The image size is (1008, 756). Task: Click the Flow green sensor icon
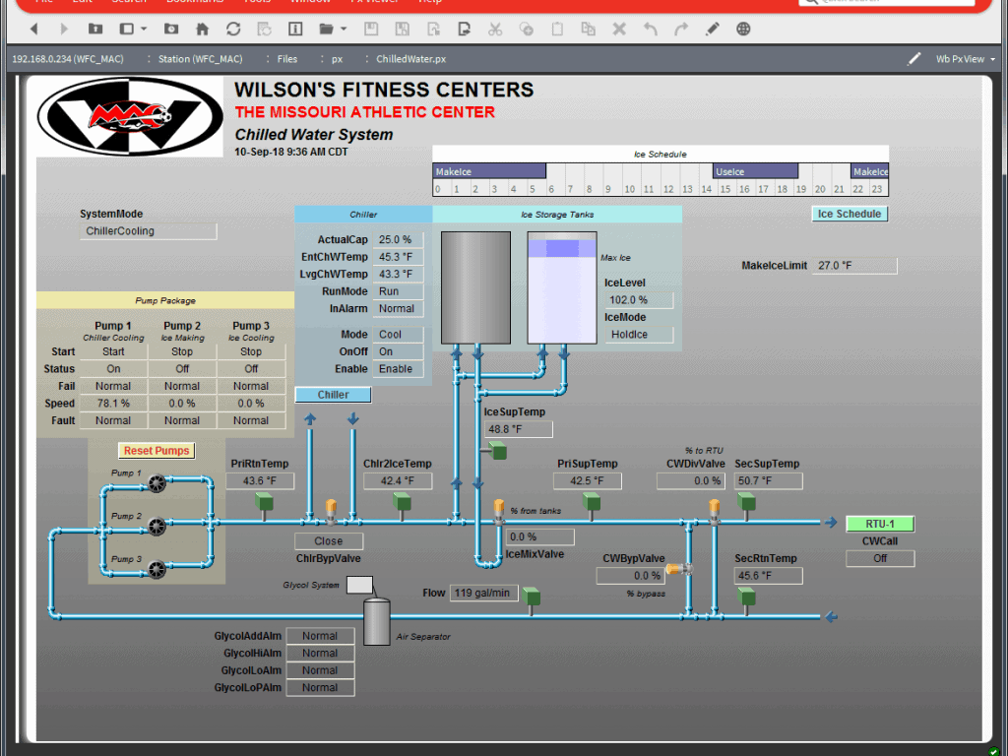[531, 598]
